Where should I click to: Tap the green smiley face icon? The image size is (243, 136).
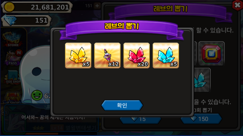coord(37,96)
